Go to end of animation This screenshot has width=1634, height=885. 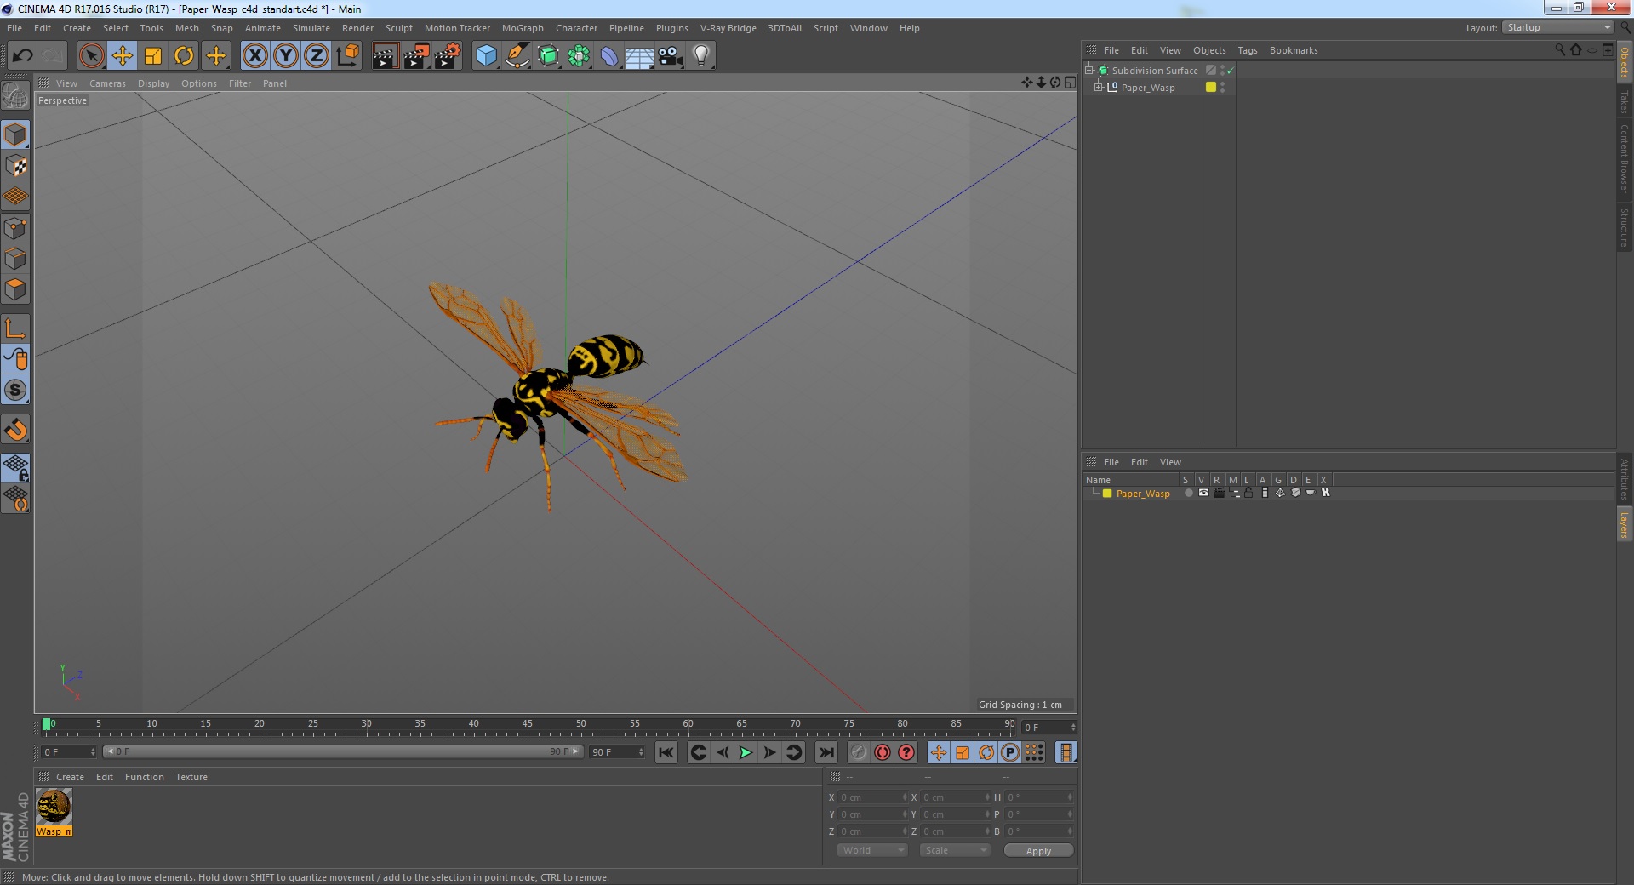pos(826,752)
